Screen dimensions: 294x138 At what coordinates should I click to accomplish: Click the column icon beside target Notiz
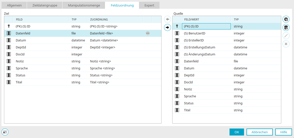click(x=8, y=61)
